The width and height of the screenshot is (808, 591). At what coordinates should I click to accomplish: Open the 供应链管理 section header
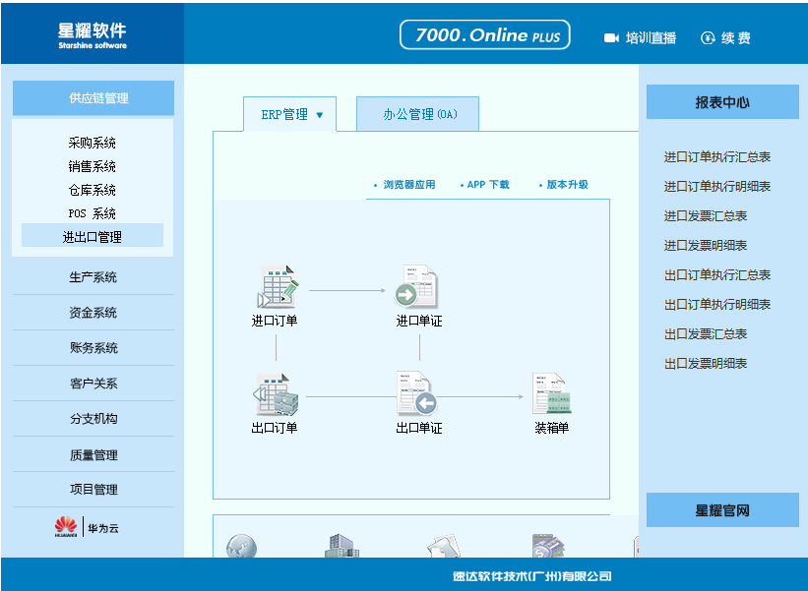tap(93, 97)
